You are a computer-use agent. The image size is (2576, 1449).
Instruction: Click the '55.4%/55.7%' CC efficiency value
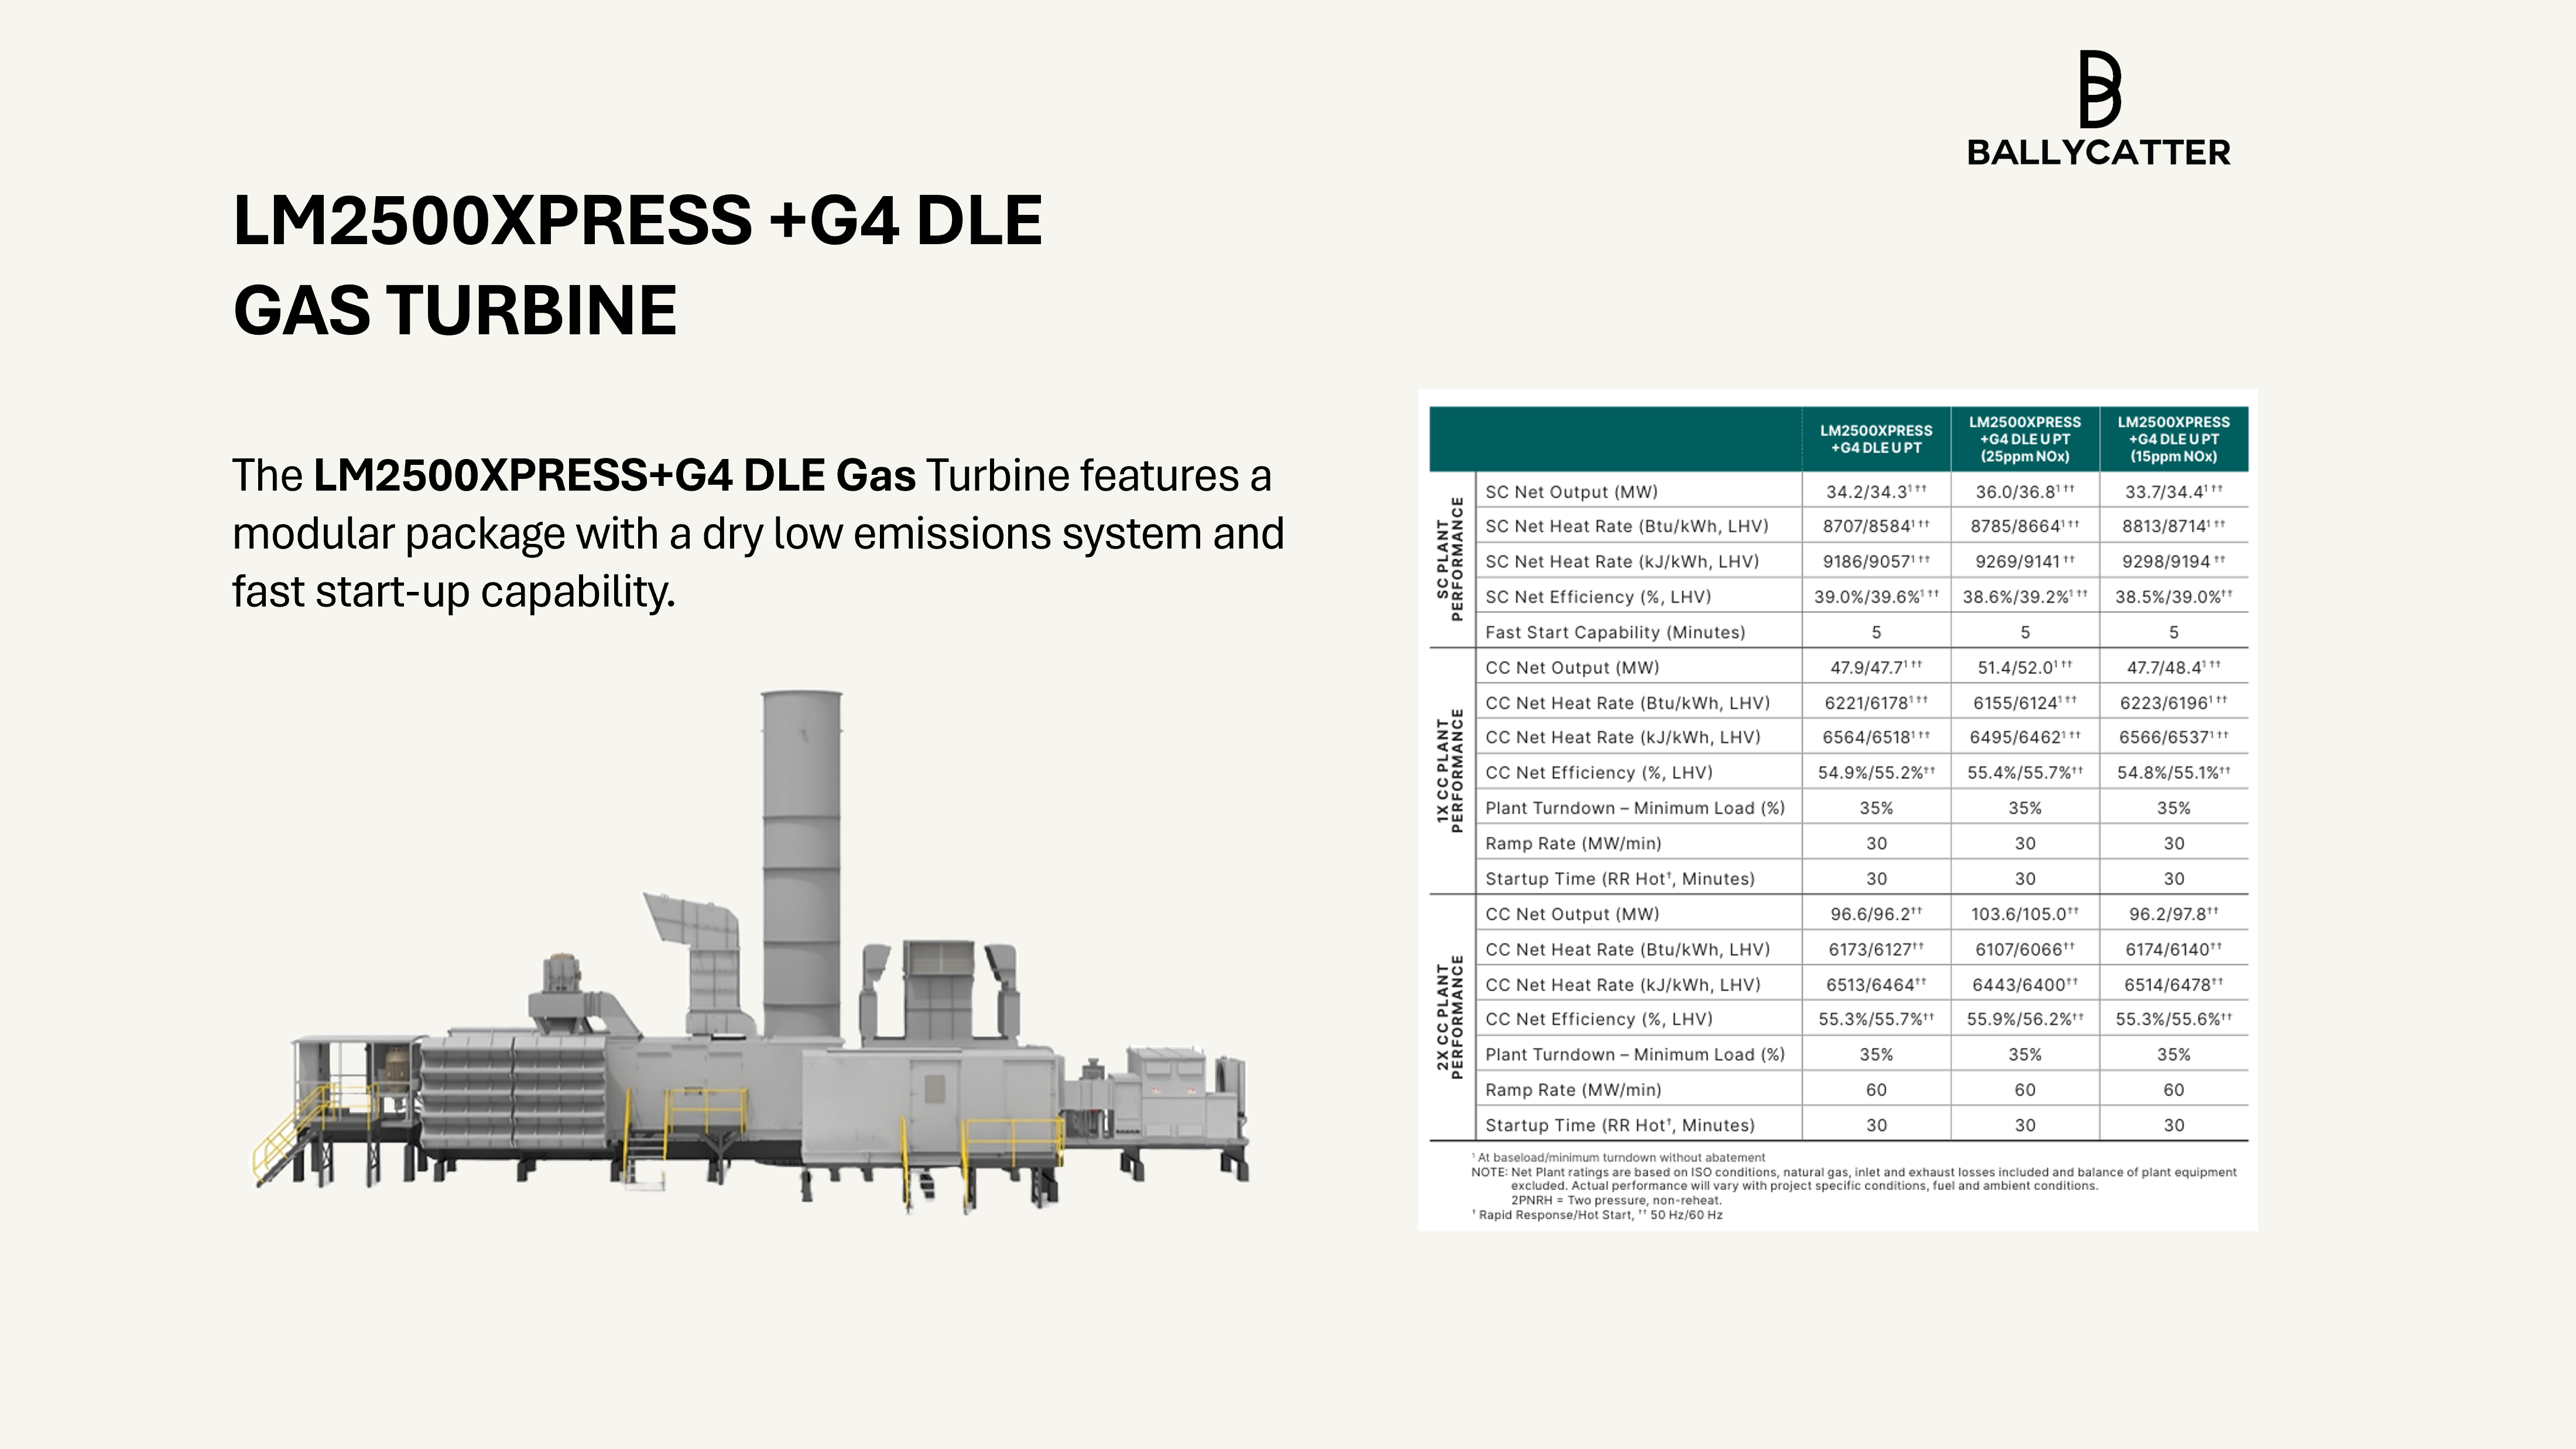[2025, 773]
